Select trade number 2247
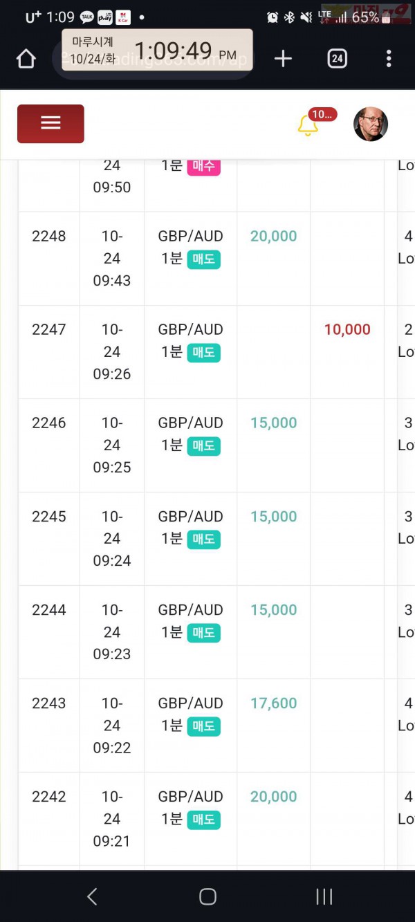Image resolution: width=415 pixels, height=922 pixels. tap(49, 329)
